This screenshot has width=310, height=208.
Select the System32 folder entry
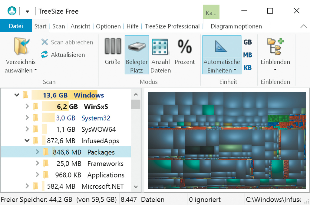(96, 118)
